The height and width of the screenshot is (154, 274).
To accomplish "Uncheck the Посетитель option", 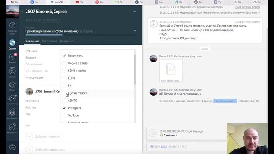I will [64, 56].
